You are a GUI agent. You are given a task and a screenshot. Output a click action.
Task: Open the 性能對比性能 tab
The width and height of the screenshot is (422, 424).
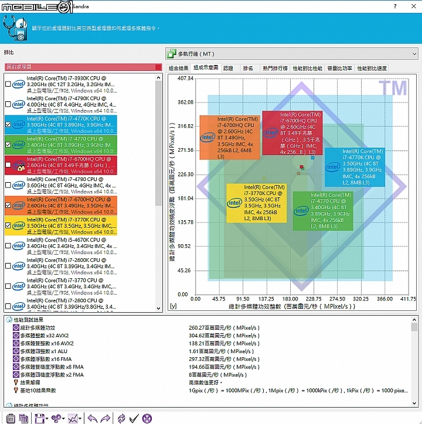(307, 68)
